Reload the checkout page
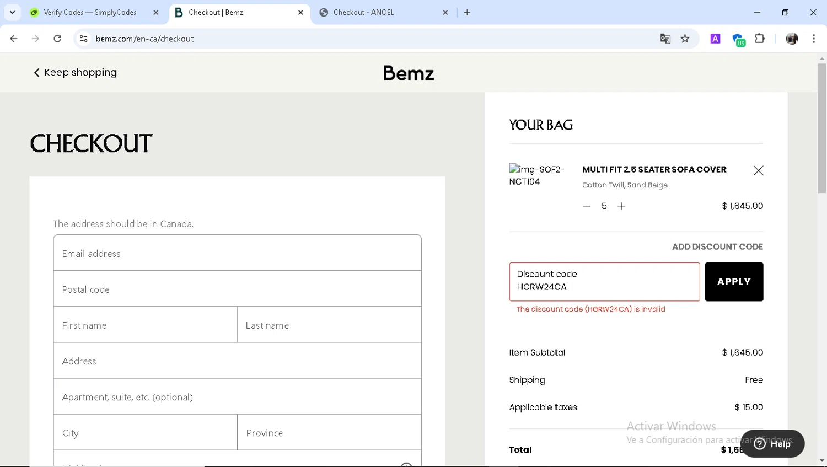The image size is (827, 467). coord(57,39)
